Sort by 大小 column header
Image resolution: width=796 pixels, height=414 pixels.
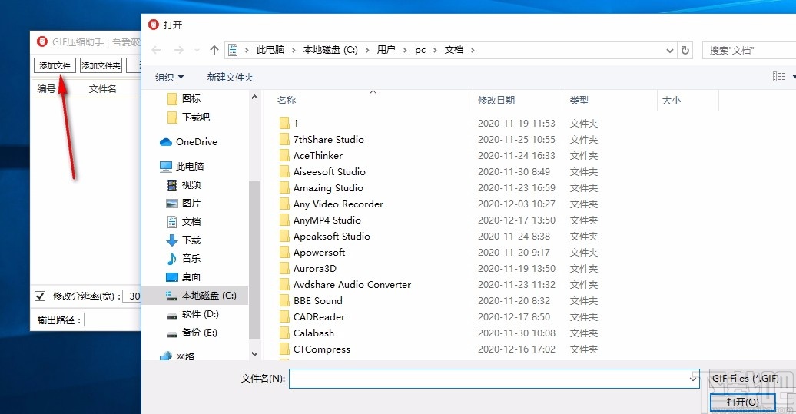[671, 101]
